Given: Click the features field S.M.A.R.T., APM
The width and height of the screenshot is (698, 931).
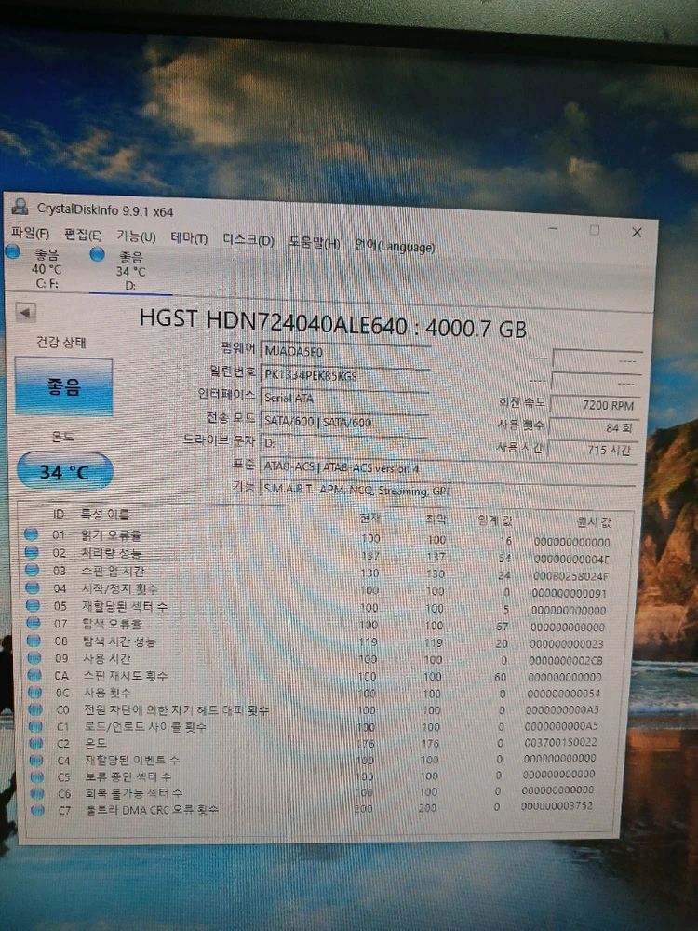Looking at the screenshot, I should click(x=449, y=491).
